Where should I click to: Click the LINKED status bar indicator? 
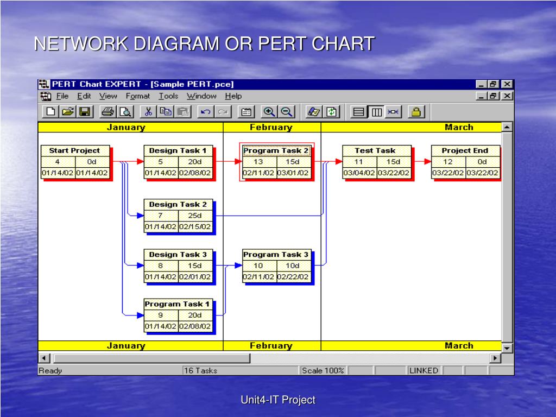pyautogui.click(x=424, y=370)
